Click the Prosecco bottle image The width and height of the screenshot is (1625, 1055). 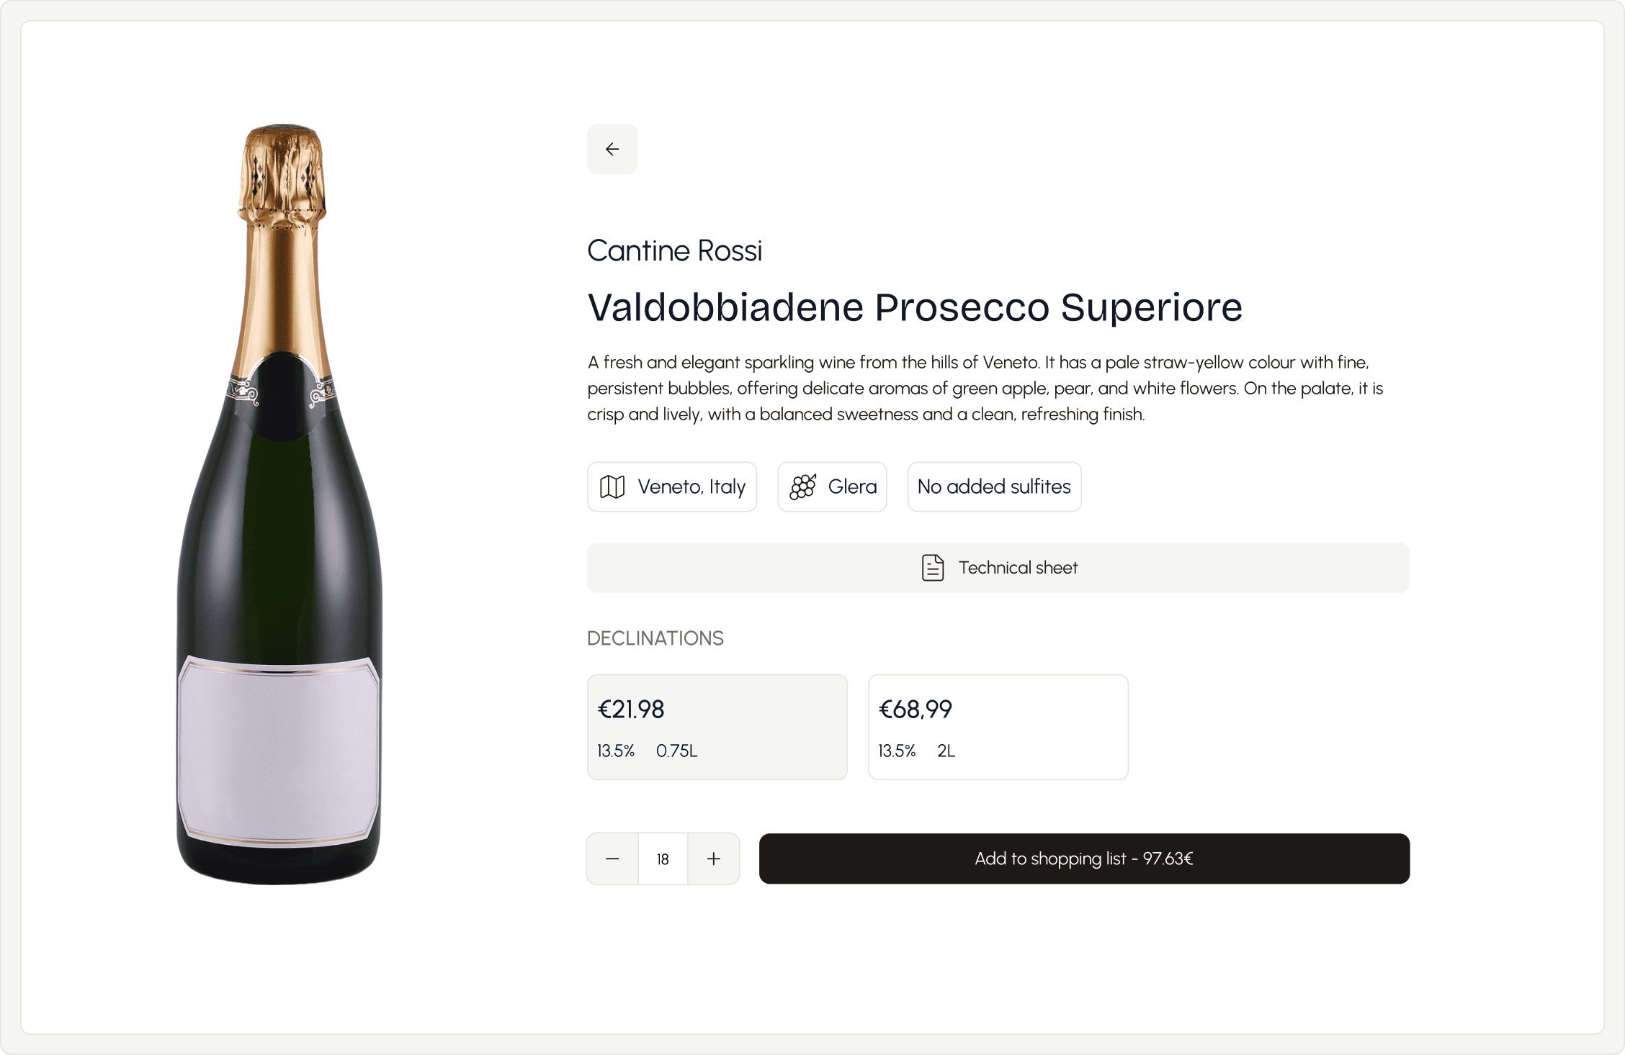(x=281, y=504)
